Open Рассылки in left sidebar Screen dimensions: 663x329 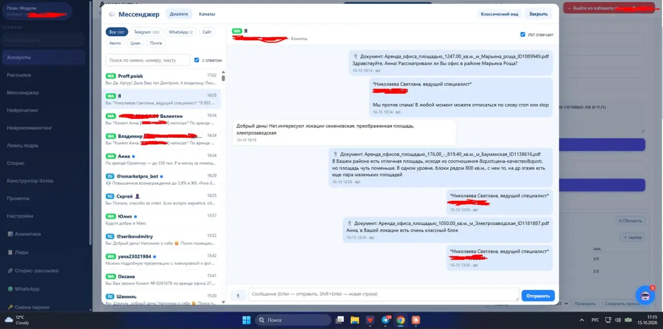point(44,75)
